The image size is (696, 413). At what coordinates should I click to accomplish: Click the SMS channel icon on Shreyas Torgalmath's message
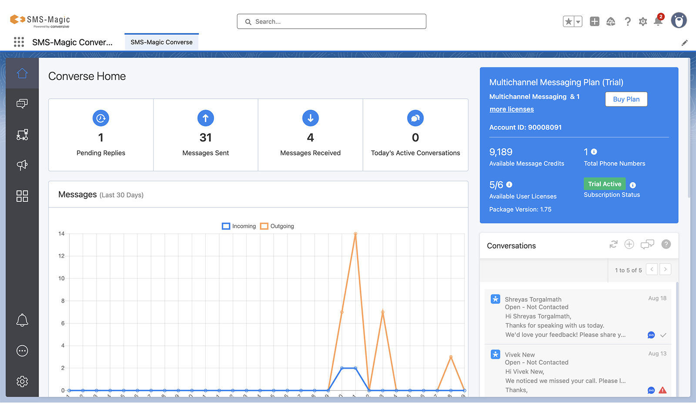pos(651,335)
